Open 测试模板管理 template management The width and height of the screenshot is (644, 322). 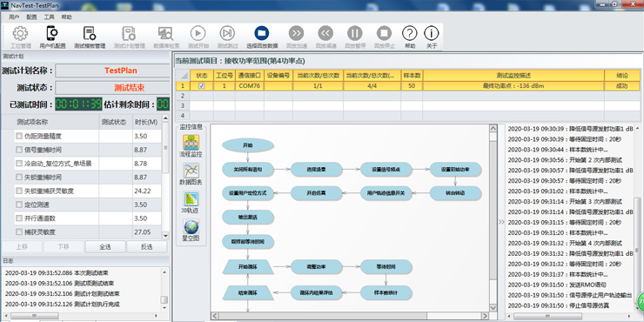(x=90, y=37)
